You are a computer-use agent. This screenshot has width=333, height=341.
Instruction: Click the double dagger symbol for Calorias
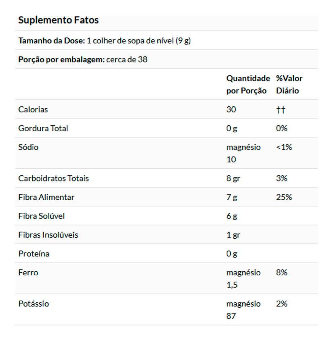point(281,110)
